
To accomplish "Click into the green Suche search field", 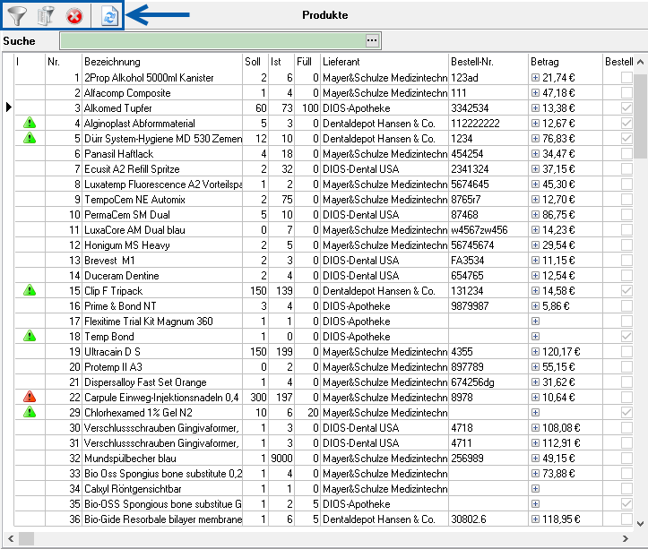I will [x=212, y=40].
